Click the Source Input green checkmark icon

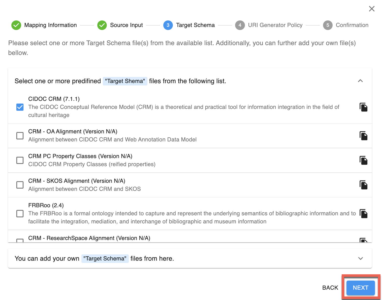tap(102, 25)
